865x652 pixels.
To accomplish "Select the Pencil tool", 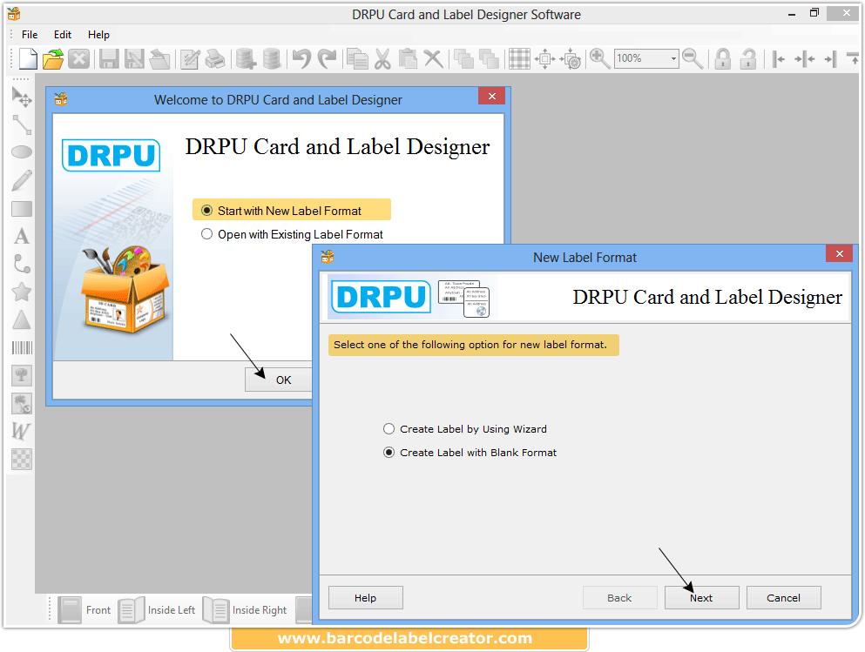I will point(21,180).
